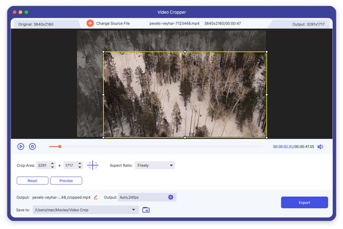343x229 pixels.
Task: Mute the audio via speaker icon
Action: pyautogui.click(x=320, y=147)
